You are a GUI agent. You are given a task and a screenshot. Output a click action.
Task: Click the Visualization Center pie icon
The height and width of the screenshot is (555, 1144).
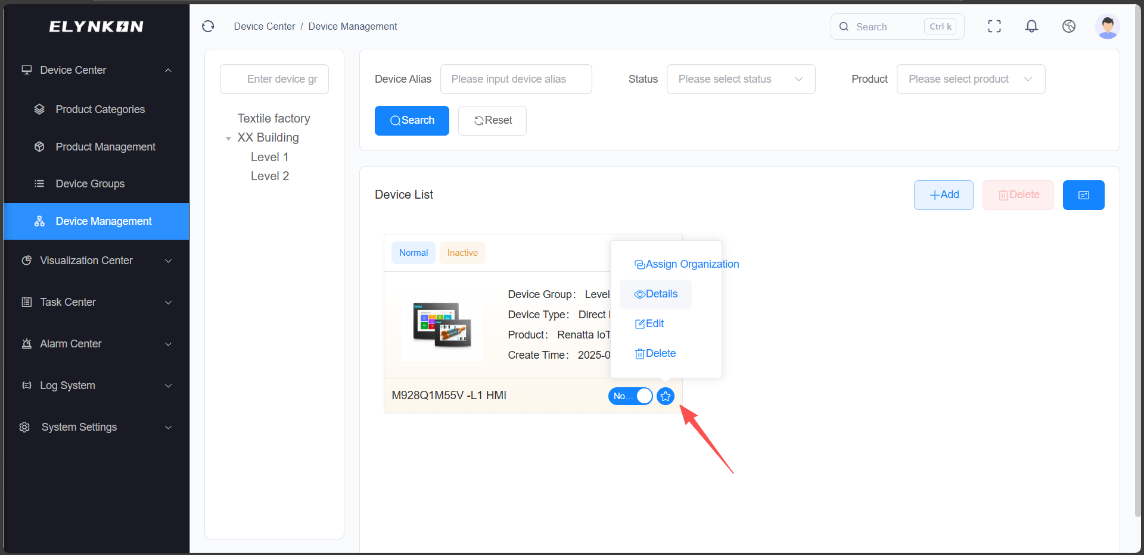27,261
